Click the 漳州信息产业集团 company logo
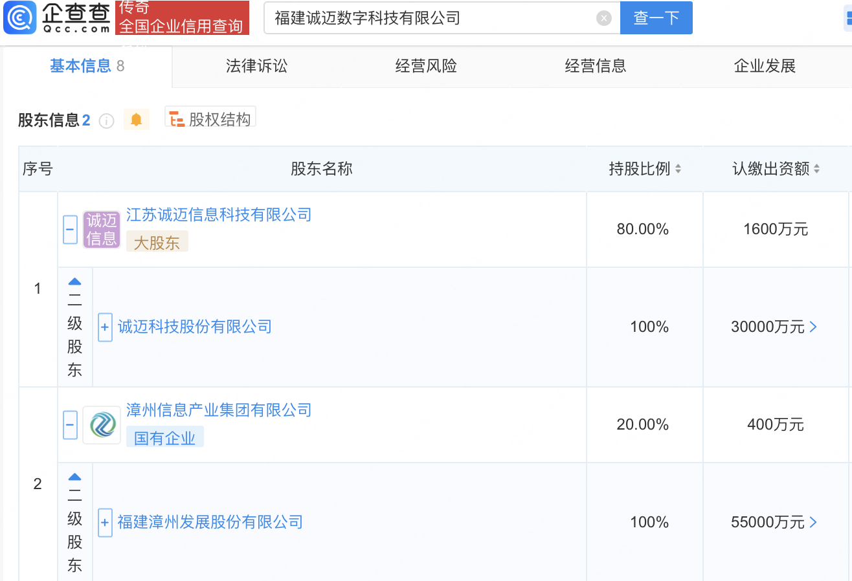The image size is (852, 581). point(102,425)
